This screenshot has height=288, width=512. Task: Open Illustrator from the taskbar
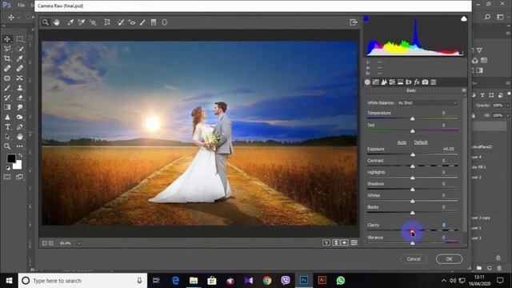point(322,281)
